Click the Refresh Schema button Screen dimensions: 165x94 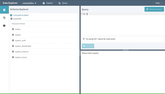(x=154, y=9)
